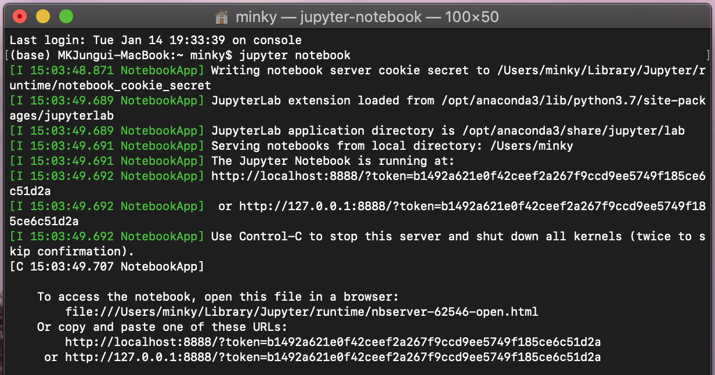Click the '[C 15:03:49.707 NotebookApp]' tag
This screenshot has width=715, height=375.
coord(107,266)
